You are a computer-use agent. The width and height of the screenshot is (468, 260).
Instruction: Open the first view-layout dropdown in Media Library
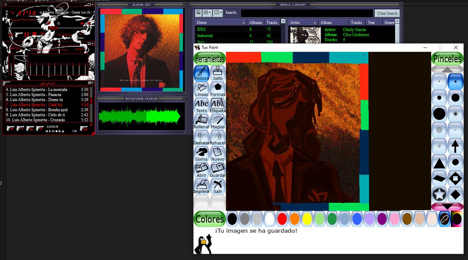[x=207, y=13]
